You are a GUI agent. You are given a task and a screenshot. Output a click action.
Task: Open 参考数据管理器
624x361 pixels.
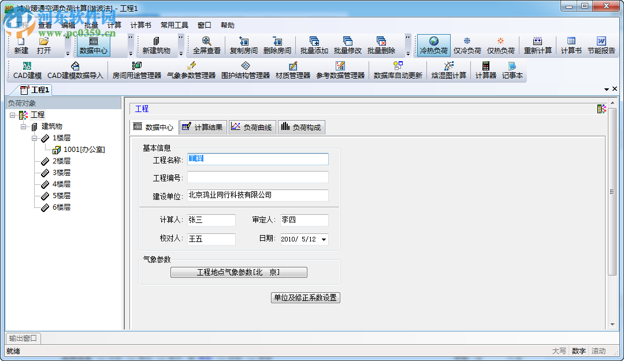(x=340, y=70)
